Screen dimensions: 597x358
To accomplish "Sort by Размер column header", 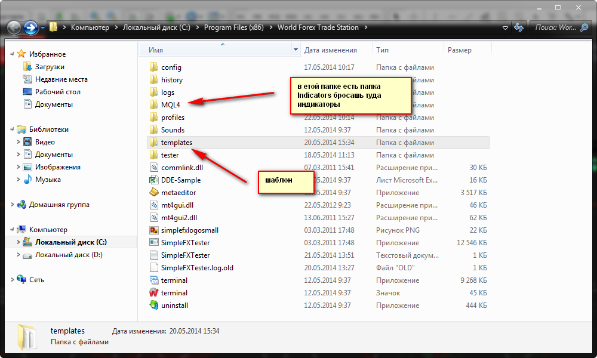I will pyautogui.click(x=460, y=50).
